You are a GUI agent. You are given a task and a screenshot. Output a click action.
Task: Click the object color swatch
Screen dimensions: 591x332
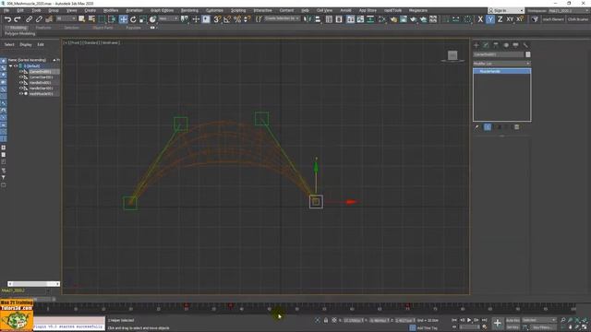[x=528, y=54]
